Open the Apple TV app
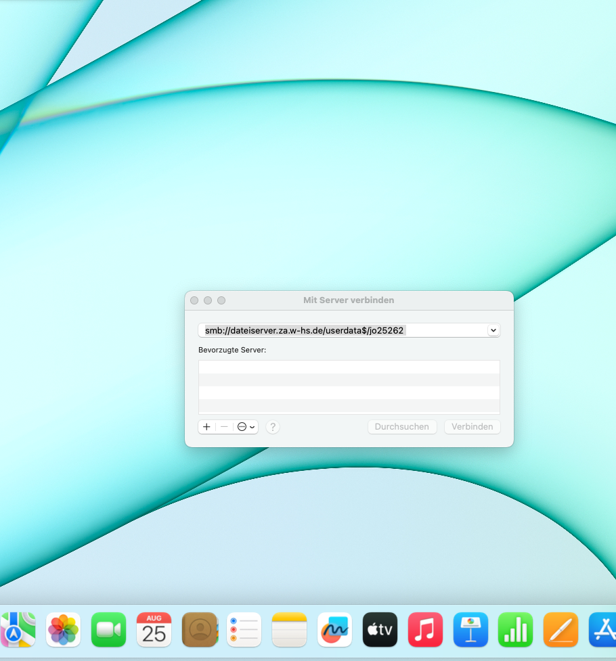 tap(380, 629)
